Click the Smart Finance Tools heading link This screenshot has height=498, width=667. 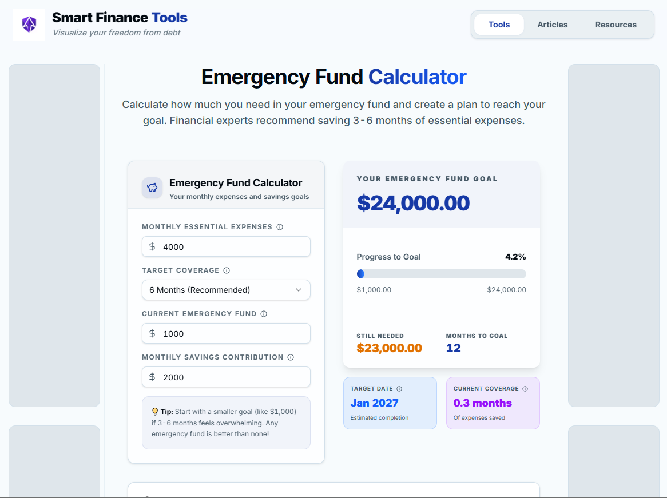pos(120,18)
